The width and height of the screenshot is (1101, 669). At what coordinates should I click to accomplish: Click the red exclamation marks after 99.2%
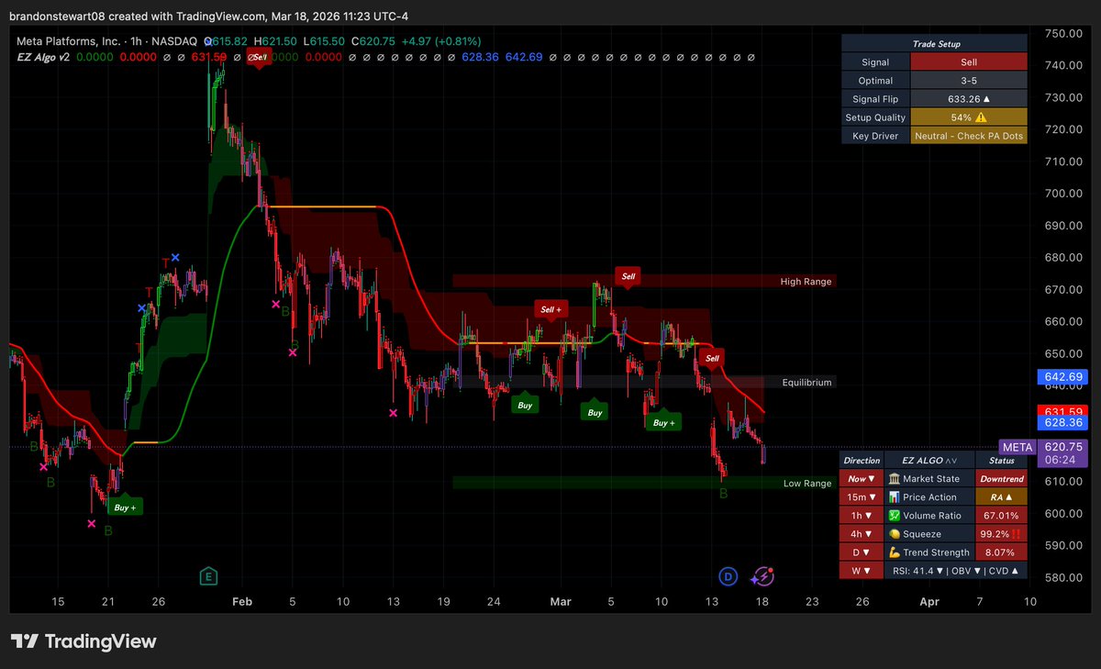[x=1016, y=534]
